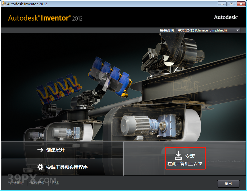
Task: Click the arrow icon beside 创建展开
Action: (x=40, y=150)
